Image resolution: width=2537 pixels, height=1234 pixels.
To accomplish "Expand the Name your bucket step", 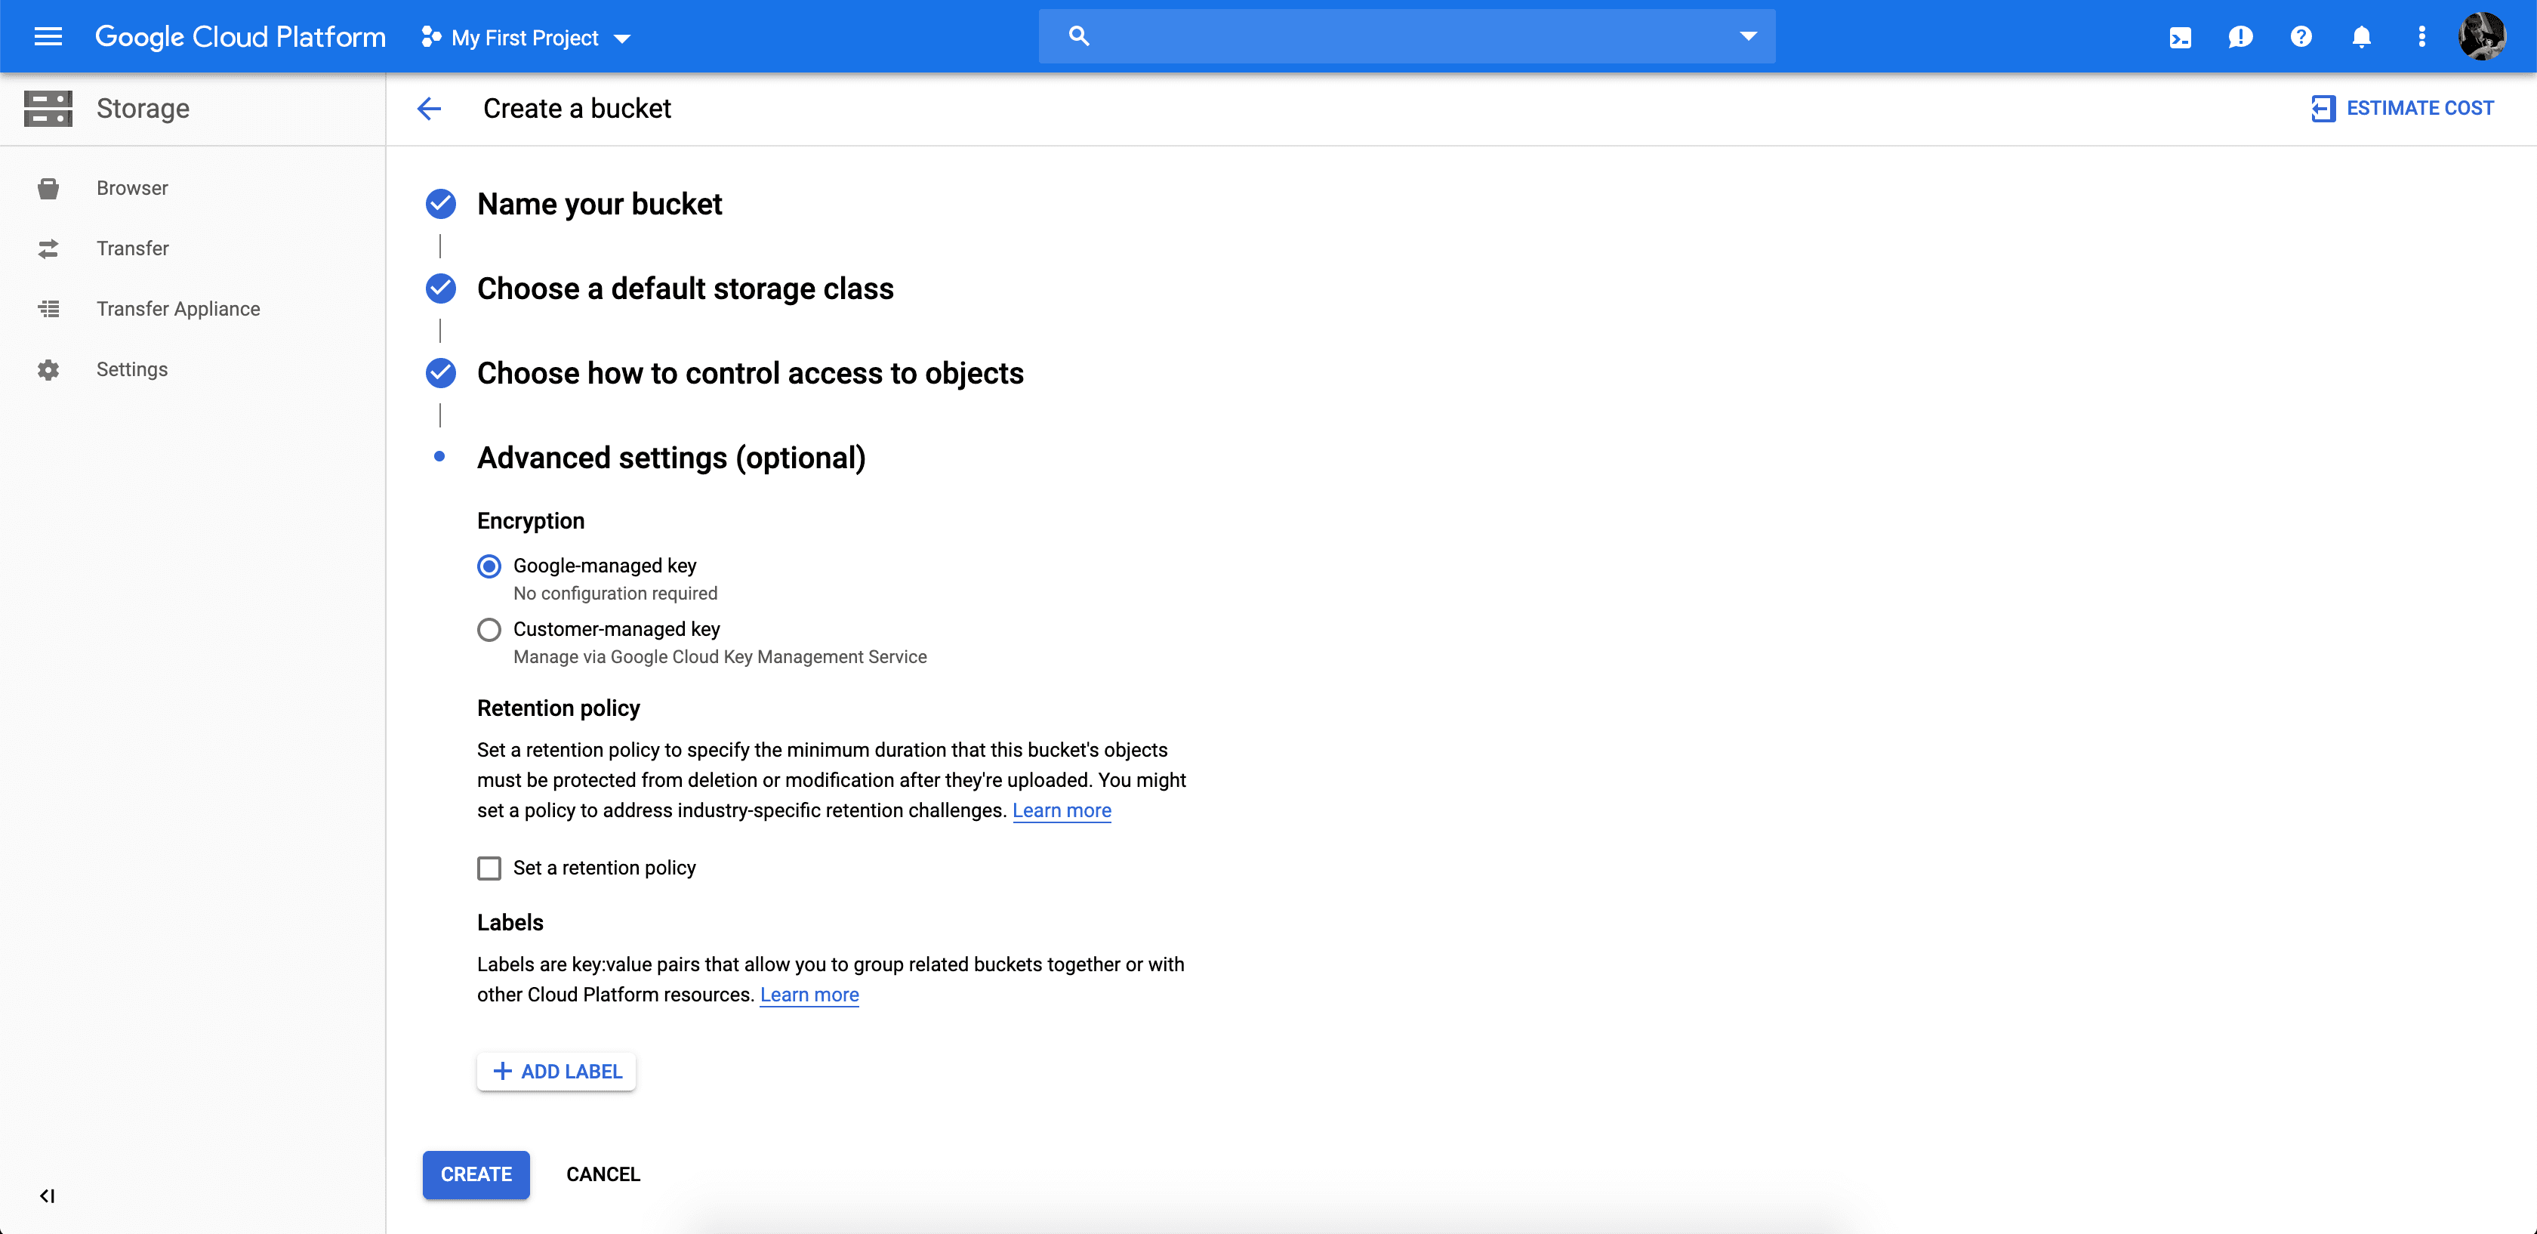I will point(600,205).
